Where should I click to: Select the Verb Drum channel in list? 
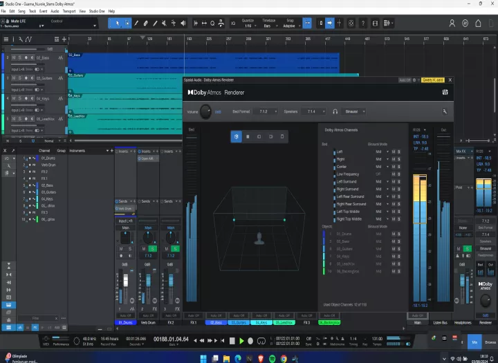click(x=48, y=165)
